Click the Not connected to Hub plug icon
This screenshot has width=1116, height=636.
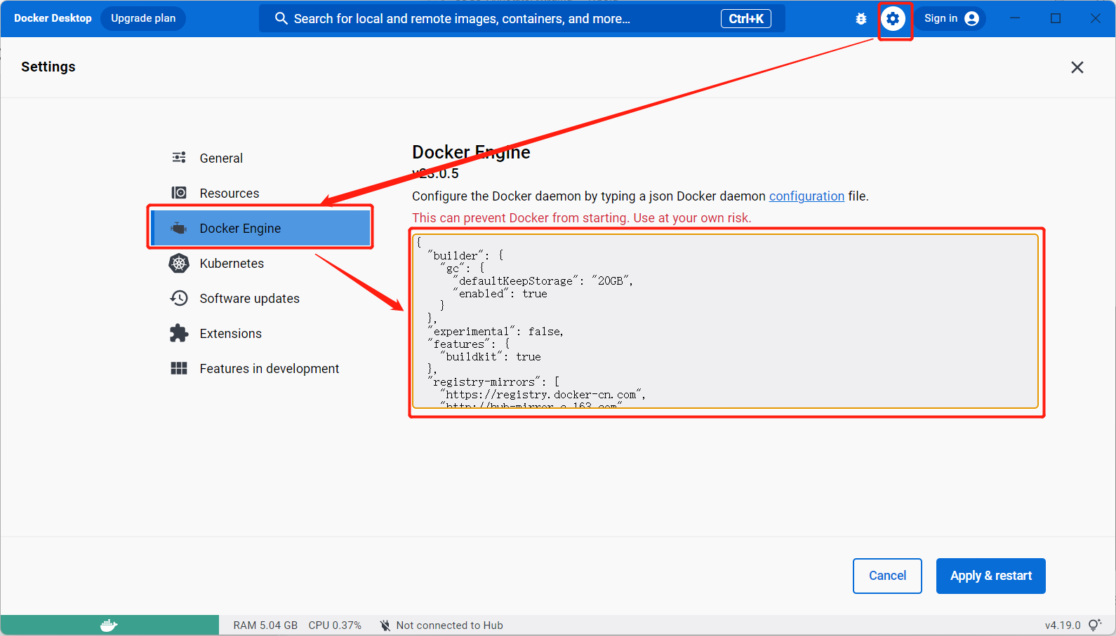(x=385, y=625)
